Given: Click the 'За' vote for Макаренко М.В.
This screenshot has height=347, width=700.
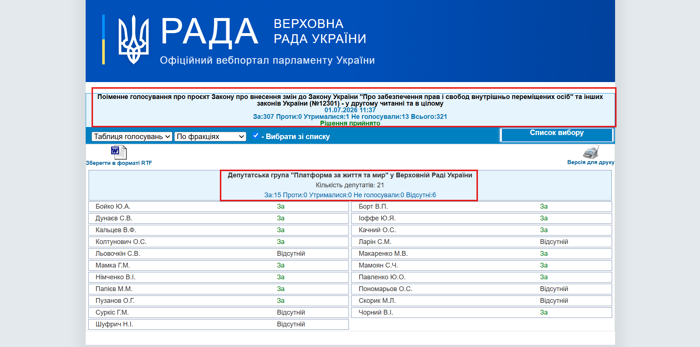Looking at the screenshot, I should click(x=544, y=254).
